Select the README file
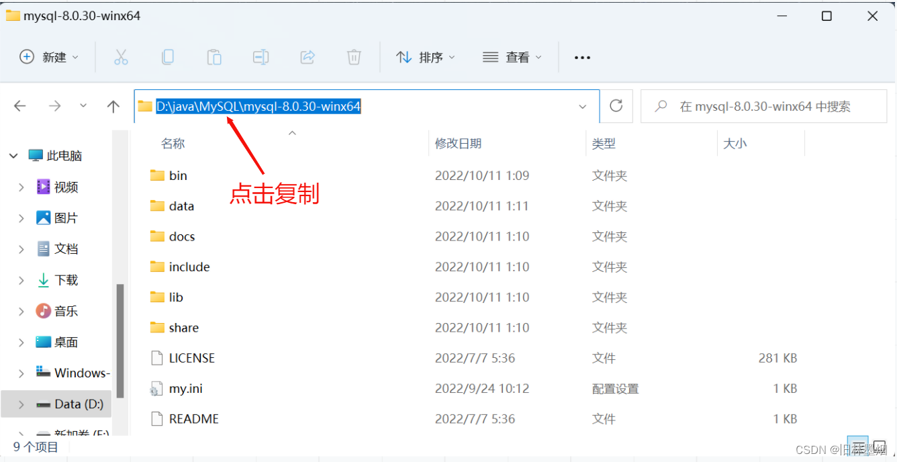 (193, 418)
